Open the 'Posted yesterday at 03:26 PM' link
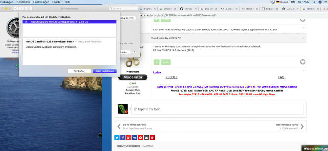This screenshot has width=328, height=151. [x=166, y=38]
